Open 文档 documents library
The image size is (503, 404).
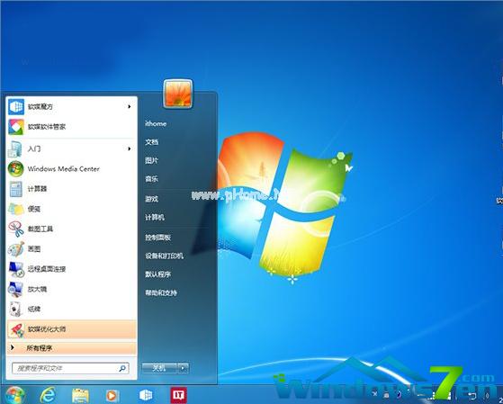pyautogui.click(x=151, y=142)
